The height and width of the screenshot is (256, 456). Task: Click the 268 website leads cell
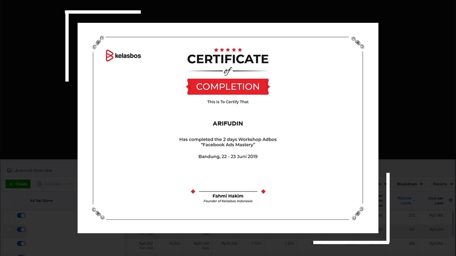(412, 243)
